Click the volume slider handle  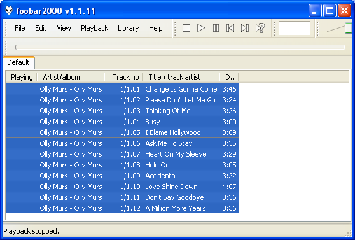349,28
